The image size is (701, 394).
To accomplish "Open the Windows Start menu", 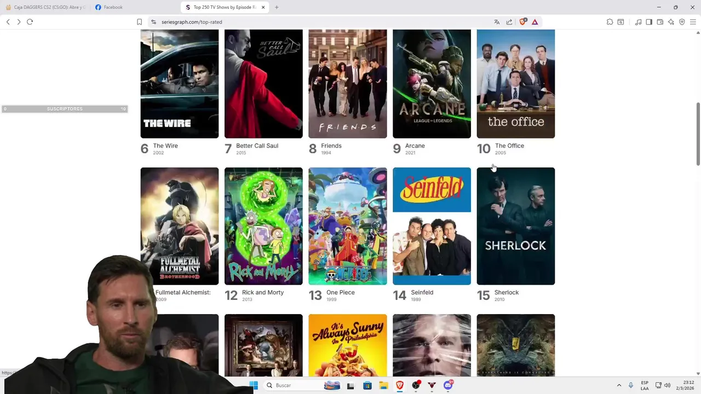I will point(254,385).
